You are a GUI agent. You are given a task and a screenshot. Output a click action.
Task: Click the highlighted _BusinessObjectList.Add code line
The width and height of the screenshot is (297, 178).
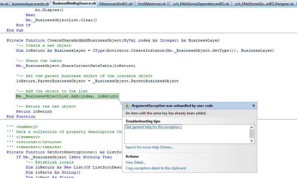67,96
